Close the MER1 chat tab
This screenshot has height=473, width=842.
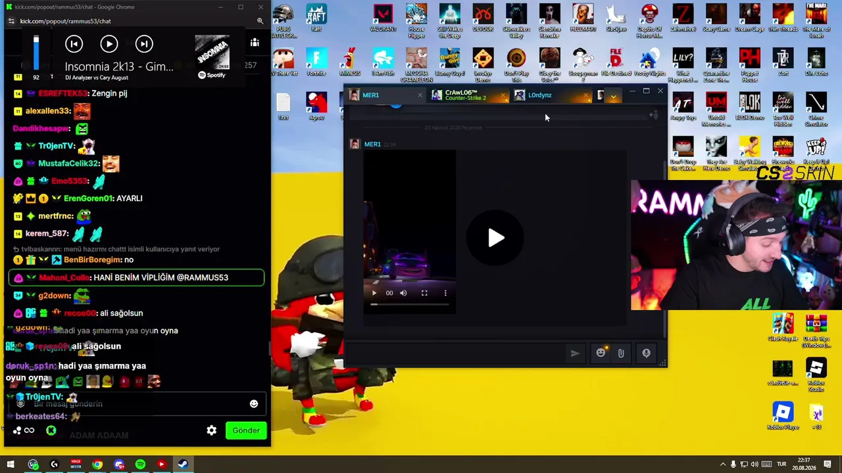pos(420,95)
